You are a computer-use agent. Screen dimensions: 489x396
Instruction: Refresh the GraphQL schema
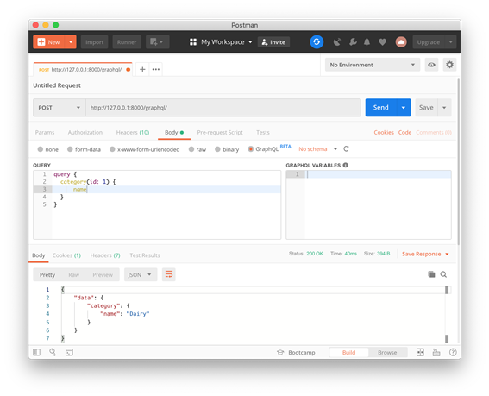pyautogui.click(x=346, y=149)
